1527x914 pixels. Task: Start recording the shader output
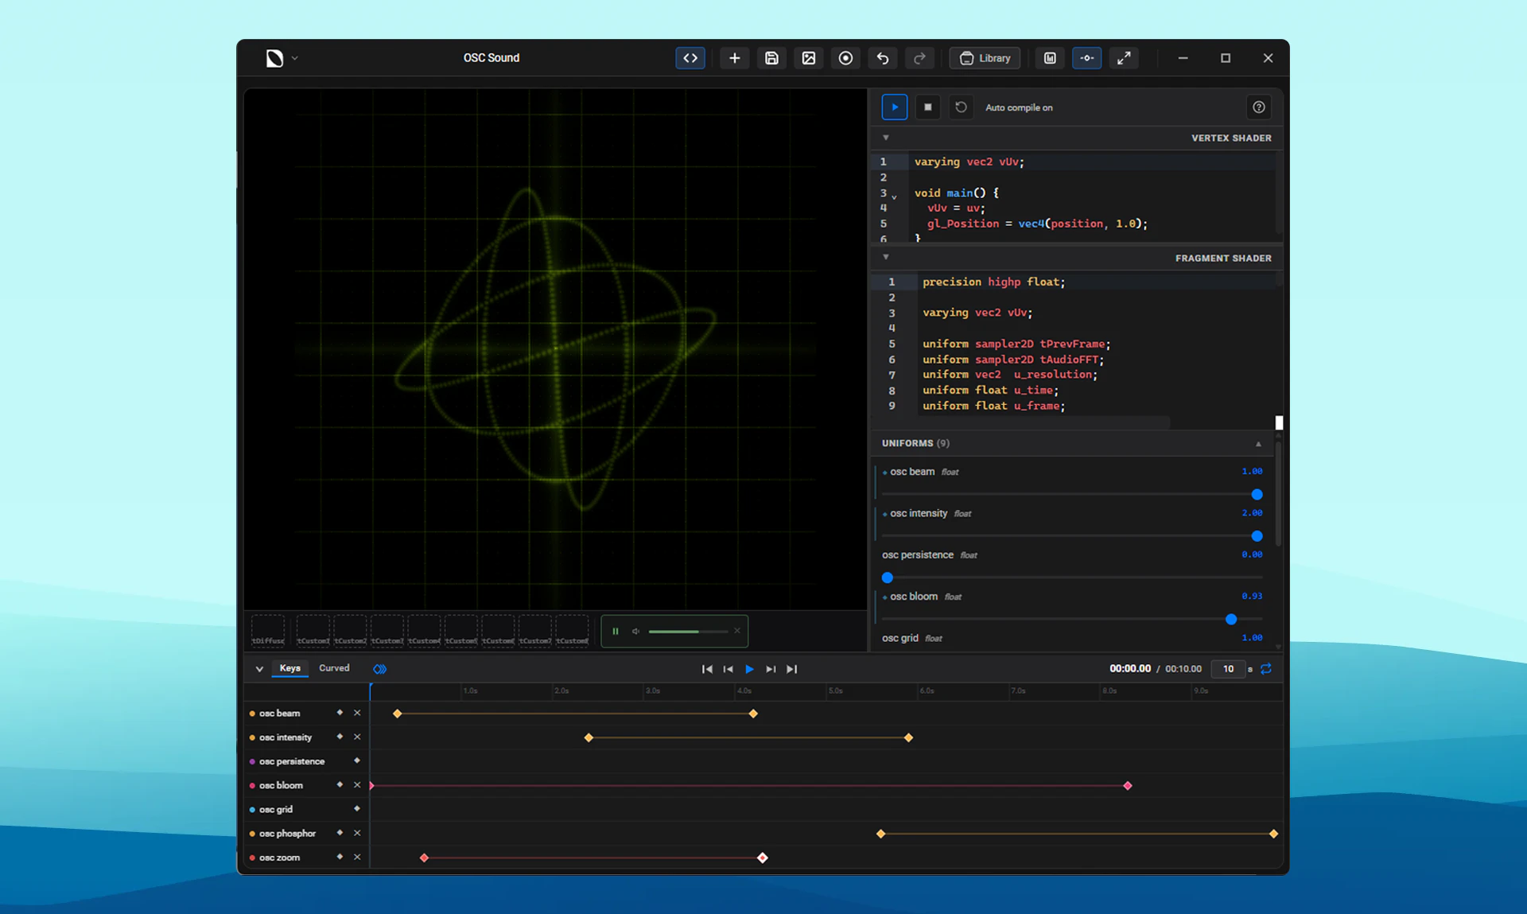pyautogui.click(x=845, y=57)
